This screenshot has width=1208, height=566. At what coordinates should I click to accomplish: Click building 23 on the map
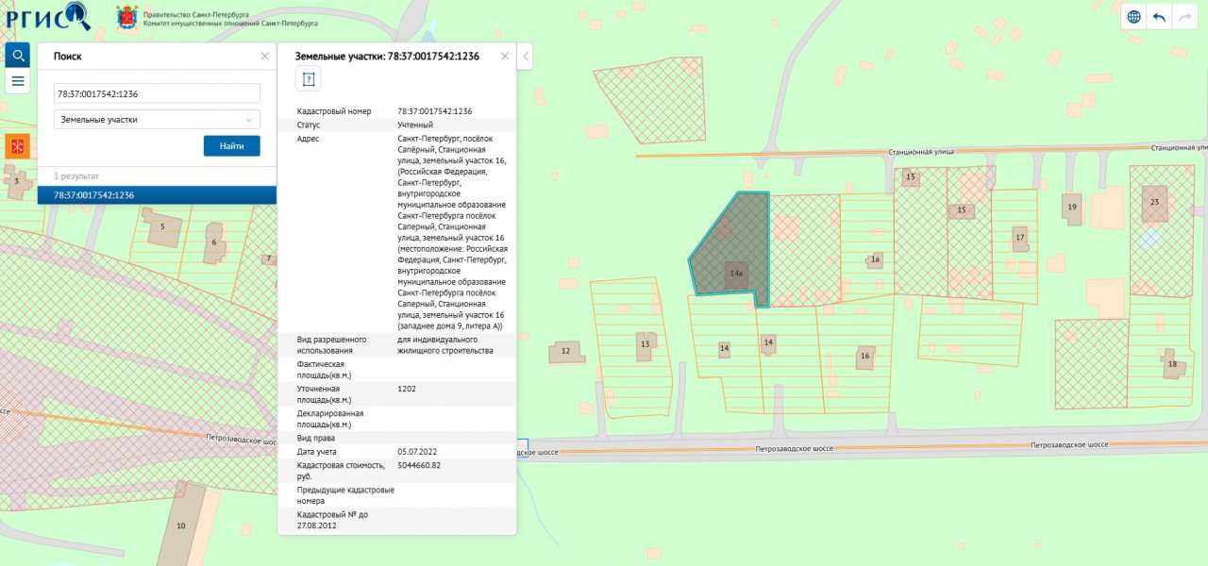1154,203
